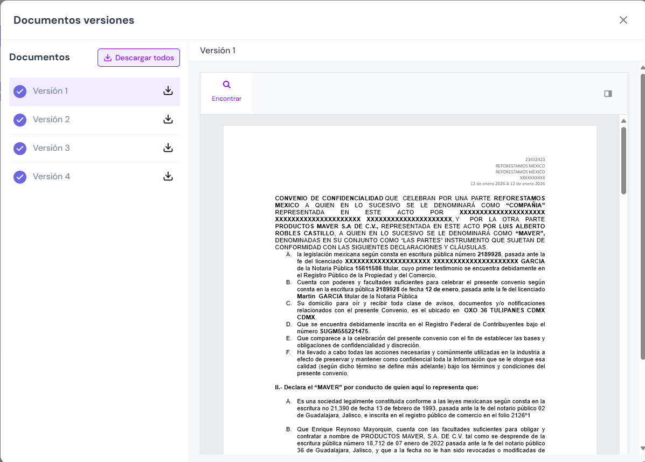Toggle the document viewer side panel icon
This screenshot has width=645, height=462.
(608, 94)
